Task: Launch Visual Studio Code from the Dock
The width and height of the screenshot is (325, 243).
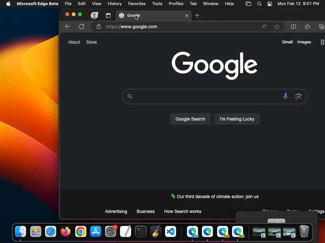Action: [x=170, y=231]
